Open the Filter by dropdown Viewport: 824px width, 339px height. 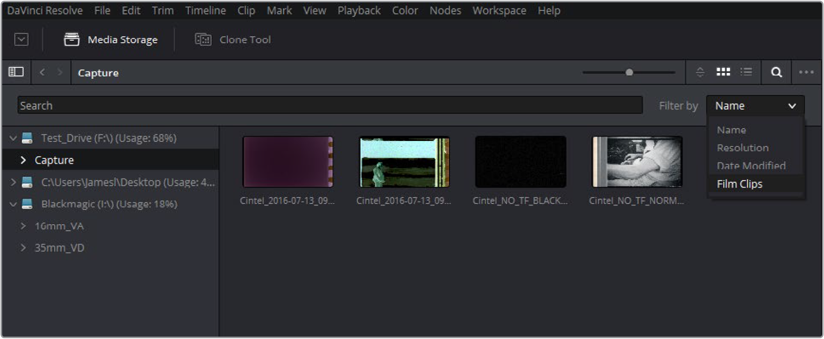(755, 106)
